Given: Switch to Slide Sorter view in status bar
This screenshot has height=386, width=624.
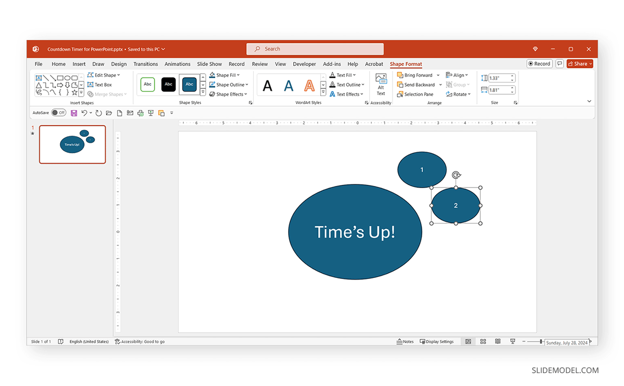Looking at the screenshot, I should [483, 341].
